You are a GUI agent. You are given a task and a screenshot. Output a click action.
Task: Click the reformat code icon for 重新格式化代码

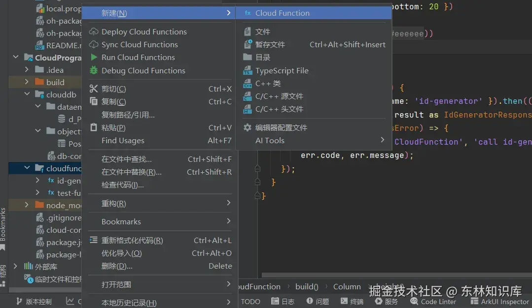click(94, 240)
